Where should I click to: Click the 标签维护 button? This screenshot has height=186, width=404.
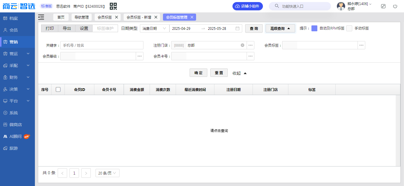click(x=105, y=28)
